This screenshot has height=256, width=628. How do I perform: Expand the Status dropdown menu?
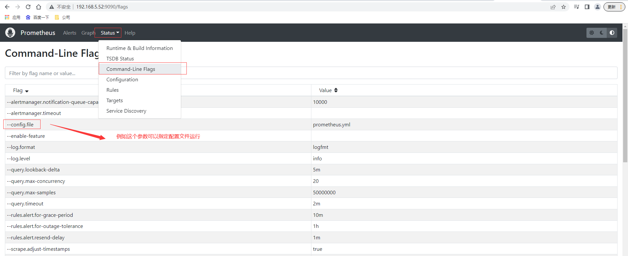point(110,33)
